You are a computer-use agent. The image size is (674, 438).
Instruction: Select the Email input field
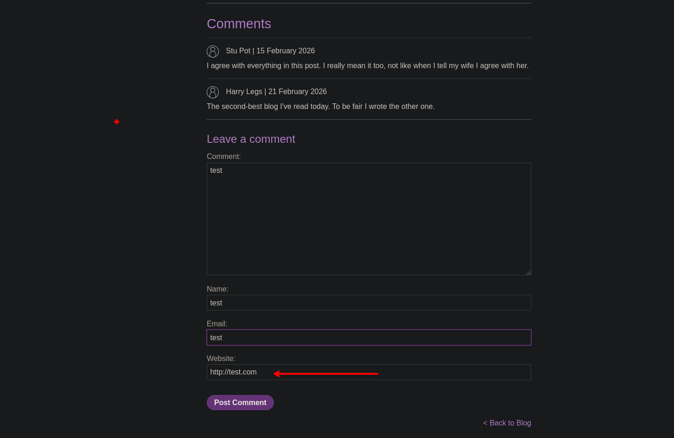(x=369, y=337)
